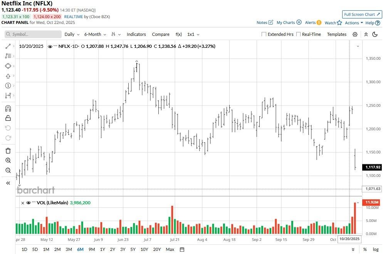Click the redo arrow in sidebar
Viewport: 383px width, 254px height.
tap(8, 138)
